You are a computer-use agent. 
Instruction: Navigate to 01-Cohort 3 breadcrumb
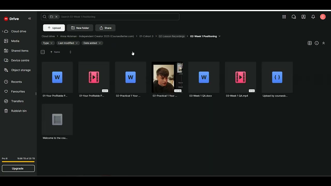[146, 36]
